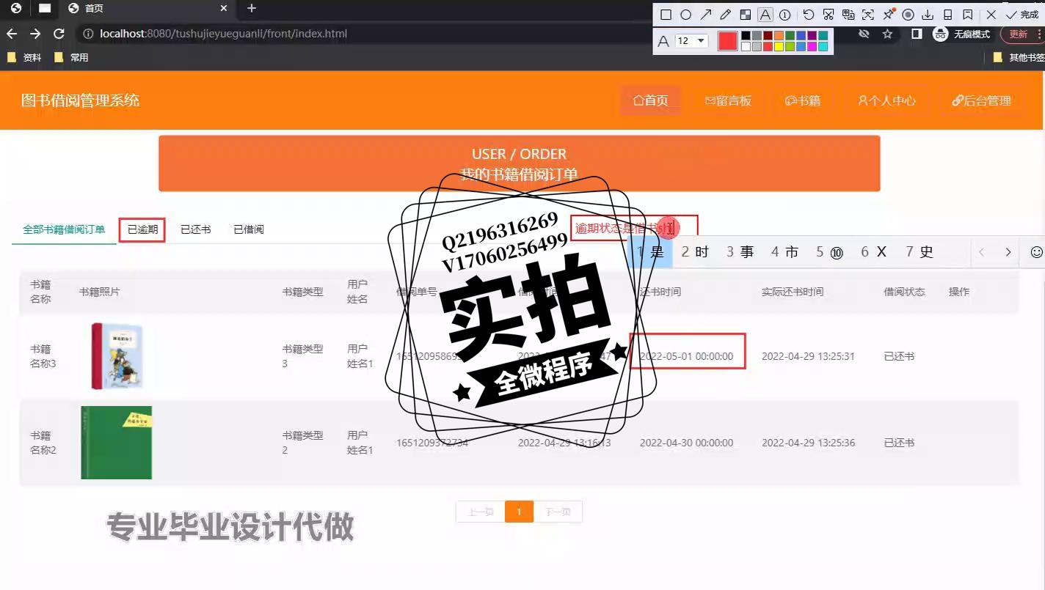
Task: Open 个人中心 personal center
Action: click(x=886, y=100)
